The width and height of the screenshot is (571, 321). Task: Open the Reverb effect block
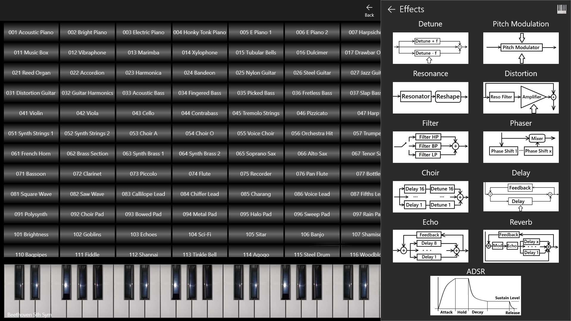point(521,246)
